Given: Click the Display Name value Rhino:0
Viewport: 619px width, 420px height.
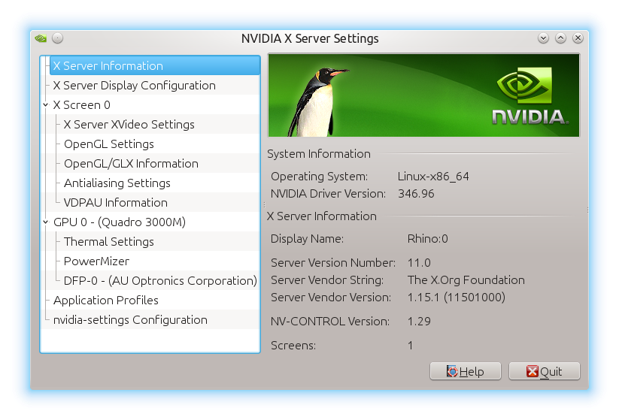Looking at the screenshot, I should (x=427, y=239).
